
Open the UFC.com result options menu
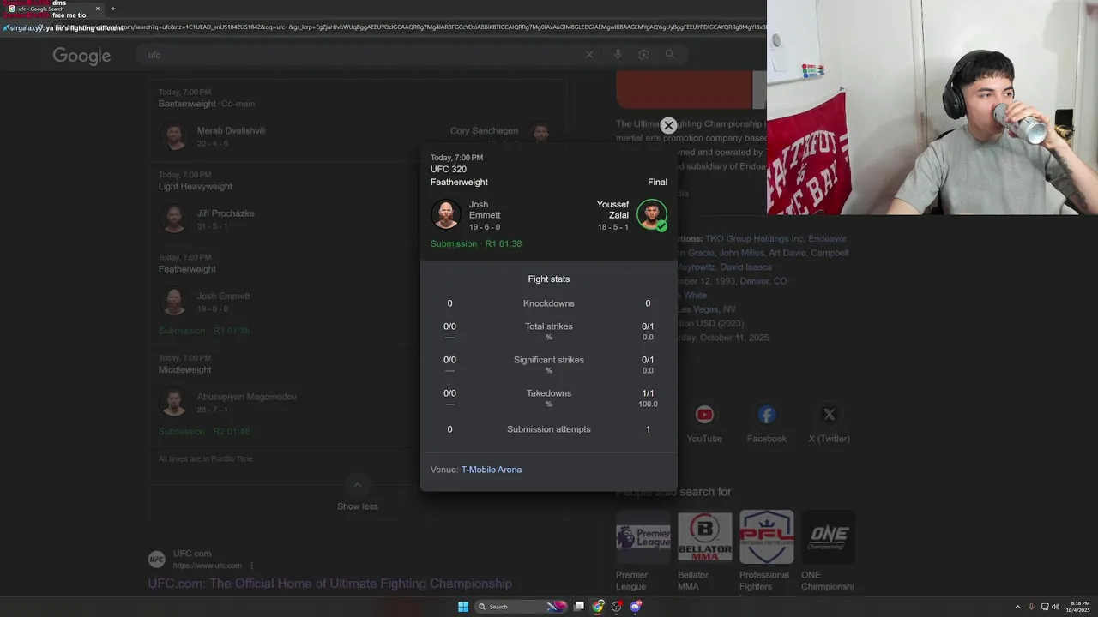252,566
